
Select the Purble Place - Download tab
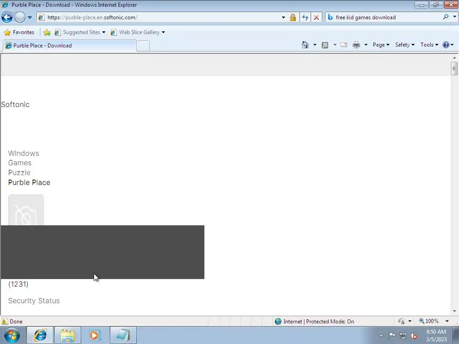[x=69, y=46]
